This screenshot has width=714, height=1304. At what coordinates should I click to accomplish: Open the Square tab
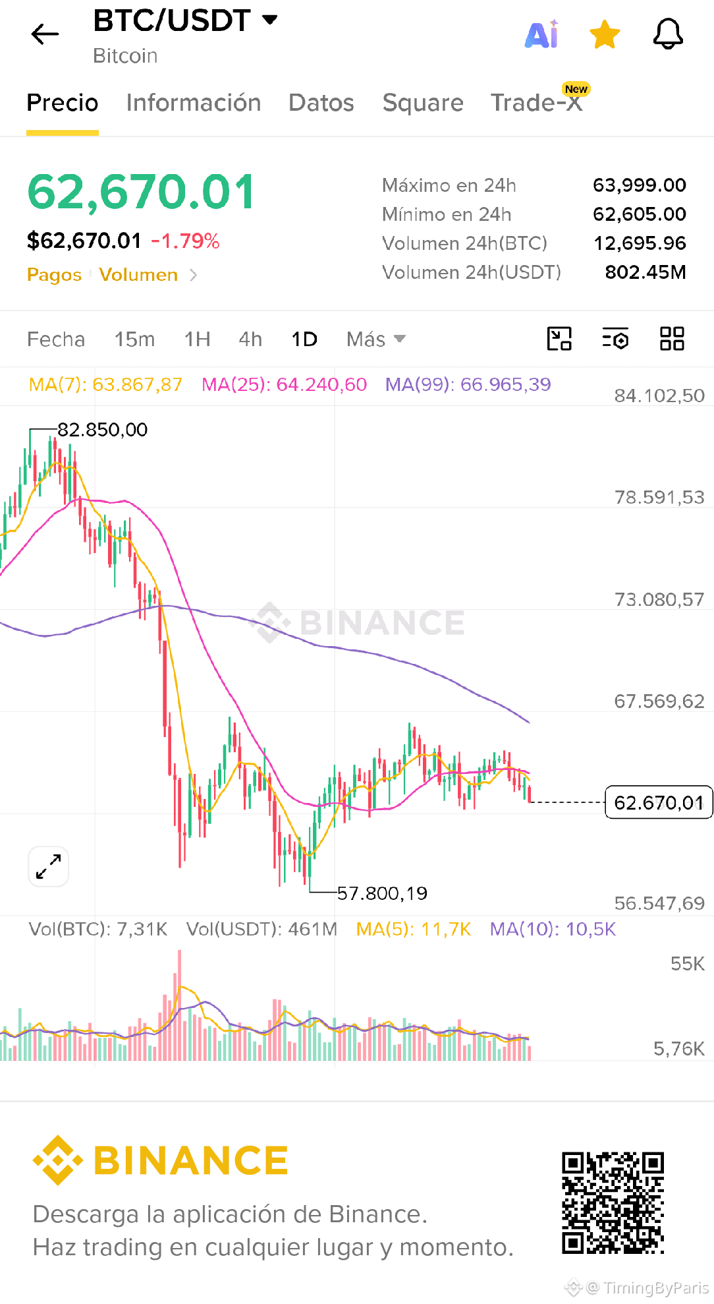click(423, 103)
